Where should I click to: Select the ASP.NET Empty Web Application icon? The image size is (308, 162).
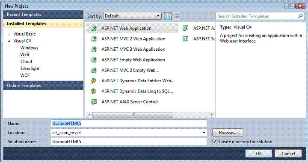(x=94, y=60)
